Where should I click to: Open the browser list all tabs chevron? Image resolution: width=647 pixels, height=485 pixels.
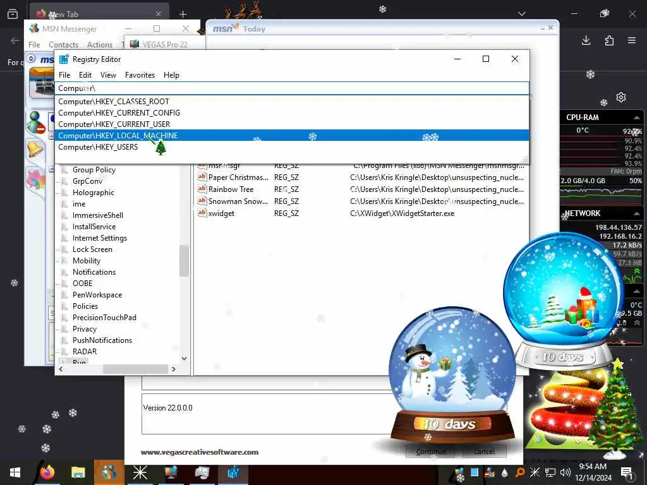point(521,14)
